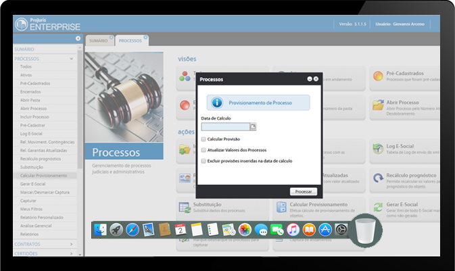Click the Calcular Provisionamento cabinet icon
Viewport: 455px width, 271px height.
pos(281,207)
